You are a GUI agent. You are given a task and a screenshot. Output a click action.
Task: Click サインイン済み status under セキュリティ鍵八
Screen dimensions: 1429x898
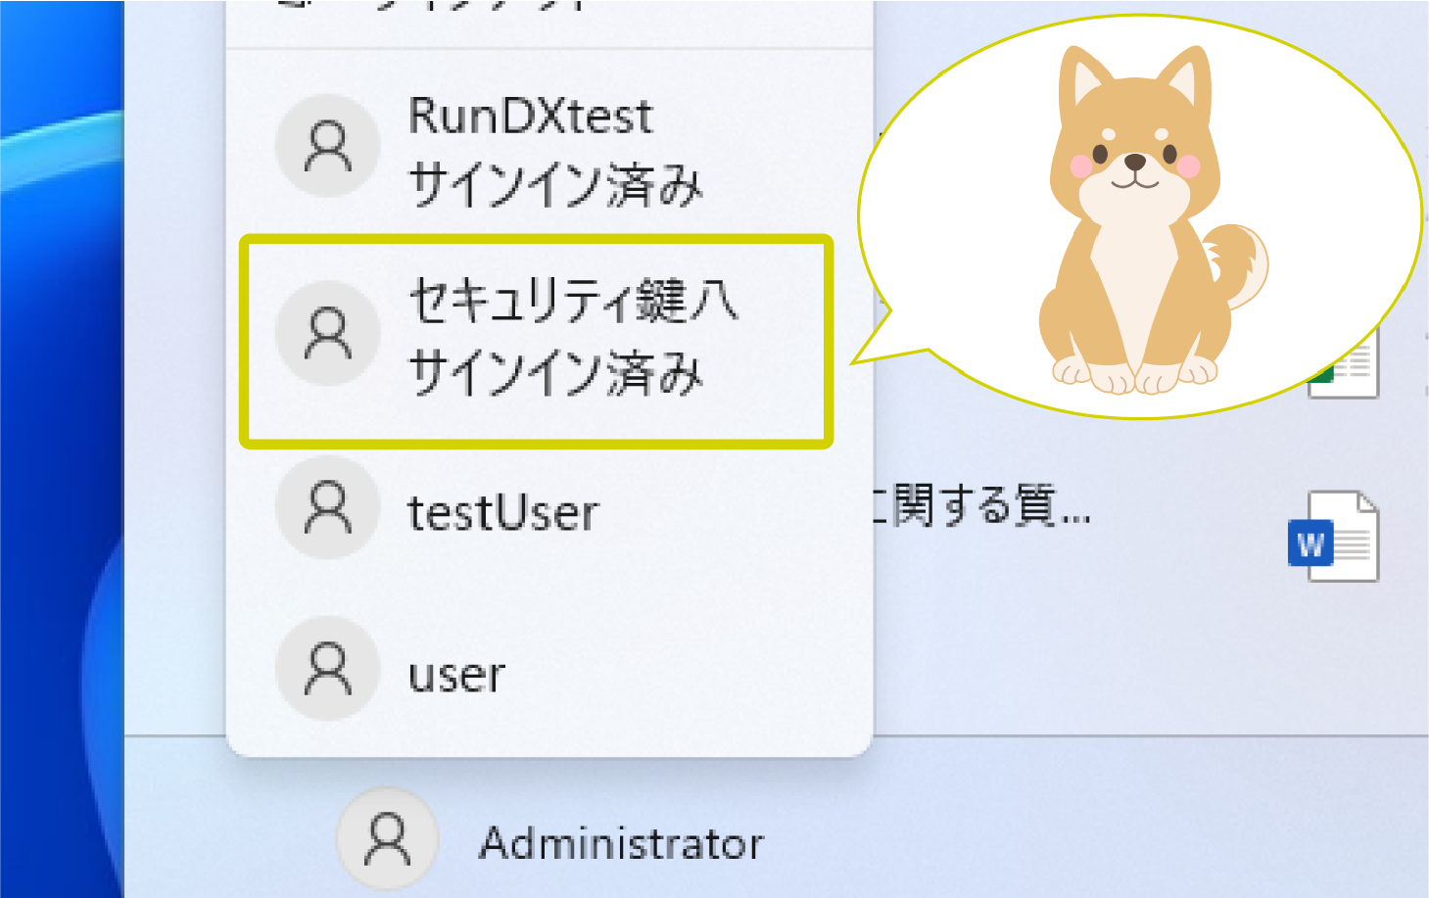(555, 373)
